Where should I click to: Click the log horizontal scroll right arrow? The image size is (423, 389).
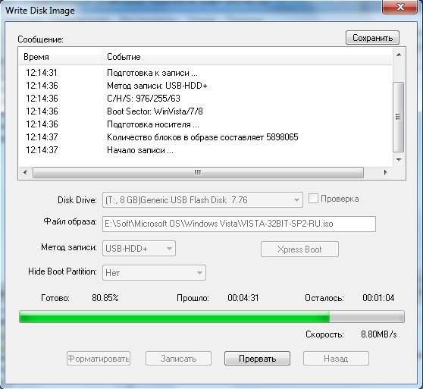(x=386, y=172)
